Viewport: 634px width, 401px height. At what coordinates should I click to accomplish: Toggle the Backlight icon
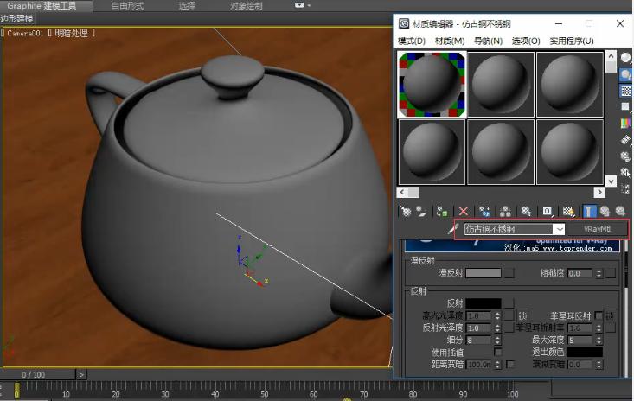625,74
